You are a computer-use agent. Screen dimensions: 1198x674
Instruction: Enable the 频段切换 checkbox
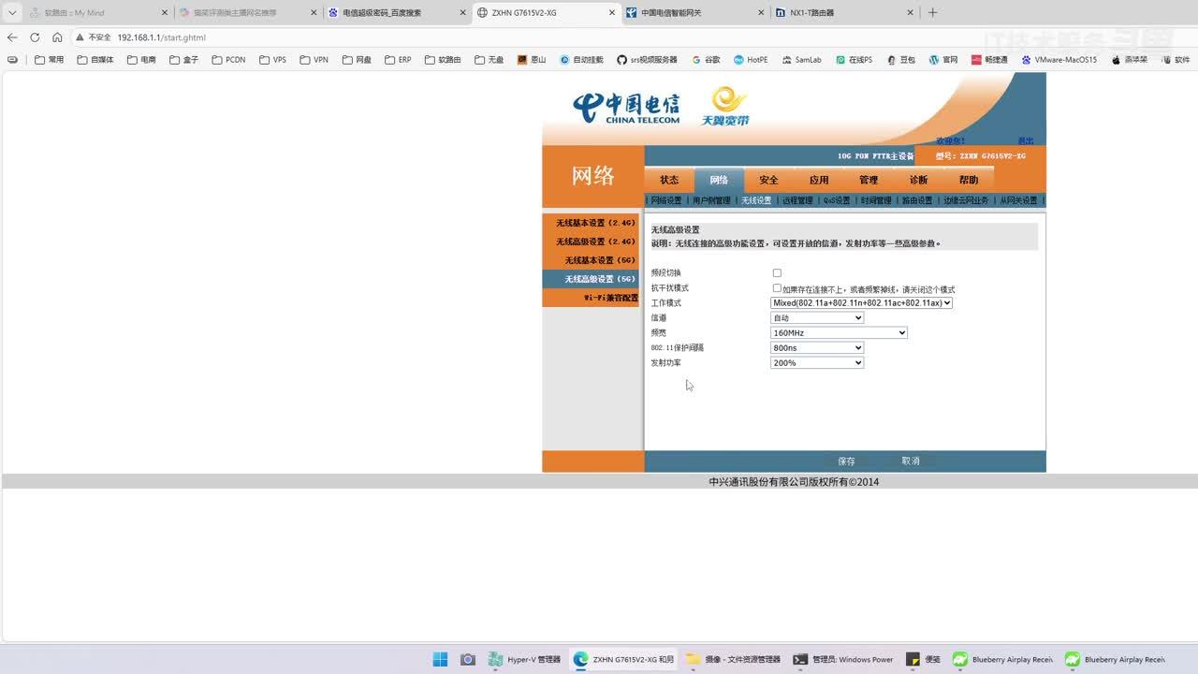click(x=777, y=273)
